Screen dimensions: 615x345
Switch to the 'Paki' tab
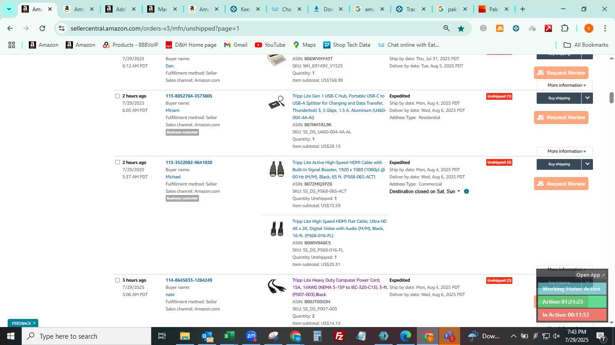[x=494, y=9]
